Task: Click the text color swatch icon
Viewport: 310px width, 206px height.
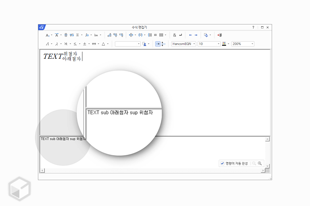Action: (x=224, y=44)
